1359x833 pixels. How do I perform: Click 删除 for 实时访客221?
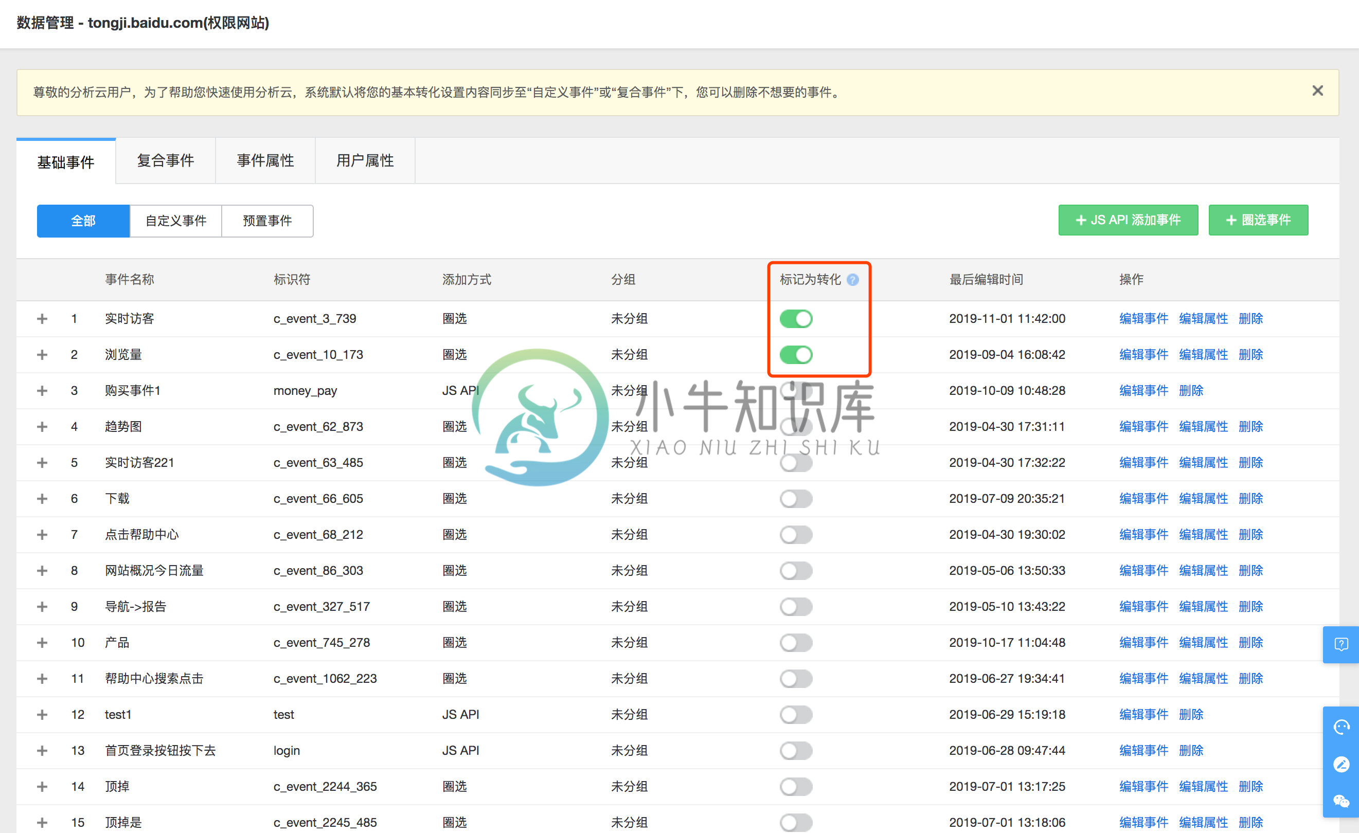click(1250, 463)
